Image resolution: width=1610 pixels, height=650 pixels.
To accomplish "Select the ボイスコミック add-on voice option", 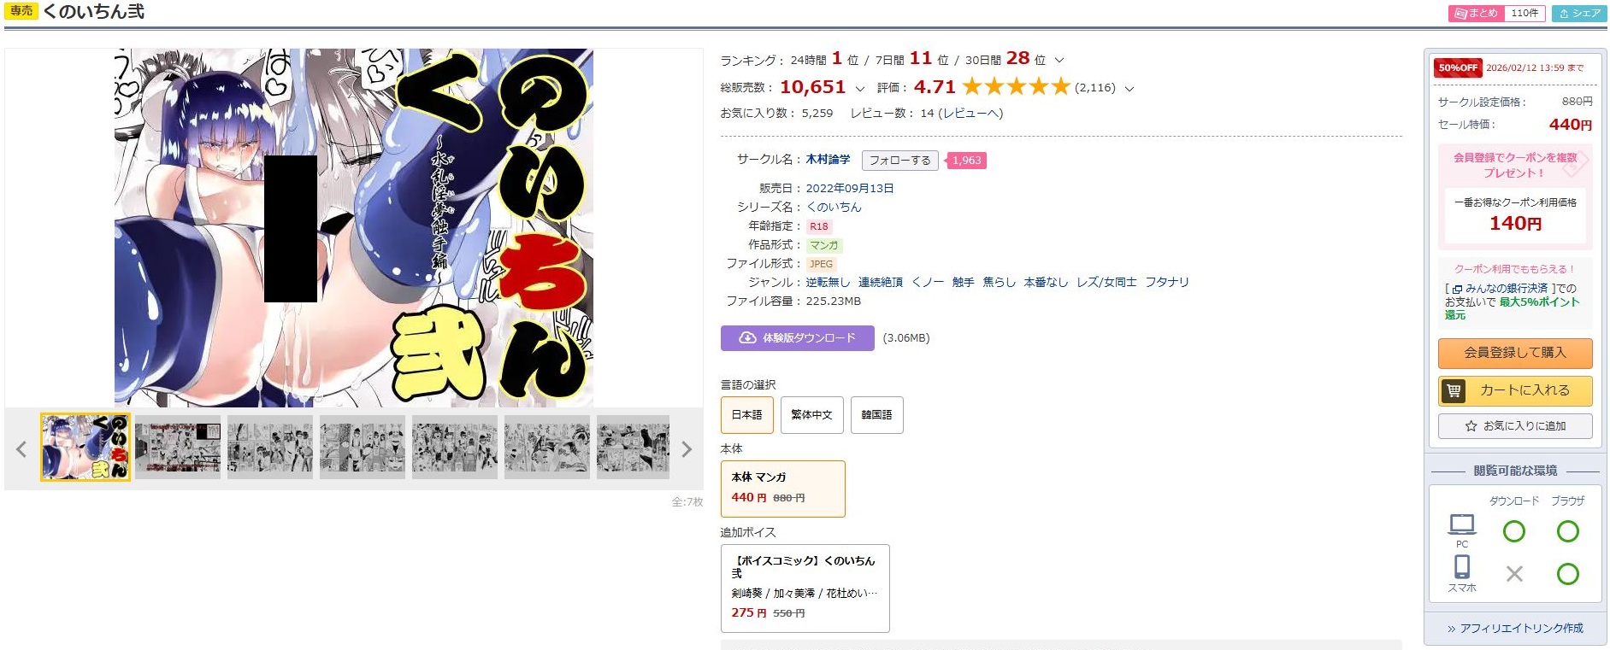I will click(x=805, y=589).
